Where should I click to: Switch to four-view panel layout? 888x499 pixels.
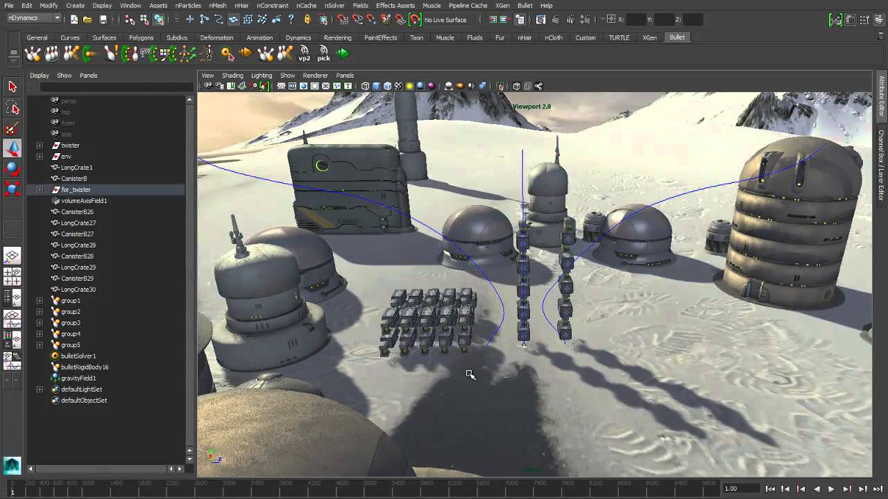pos(12,277)
